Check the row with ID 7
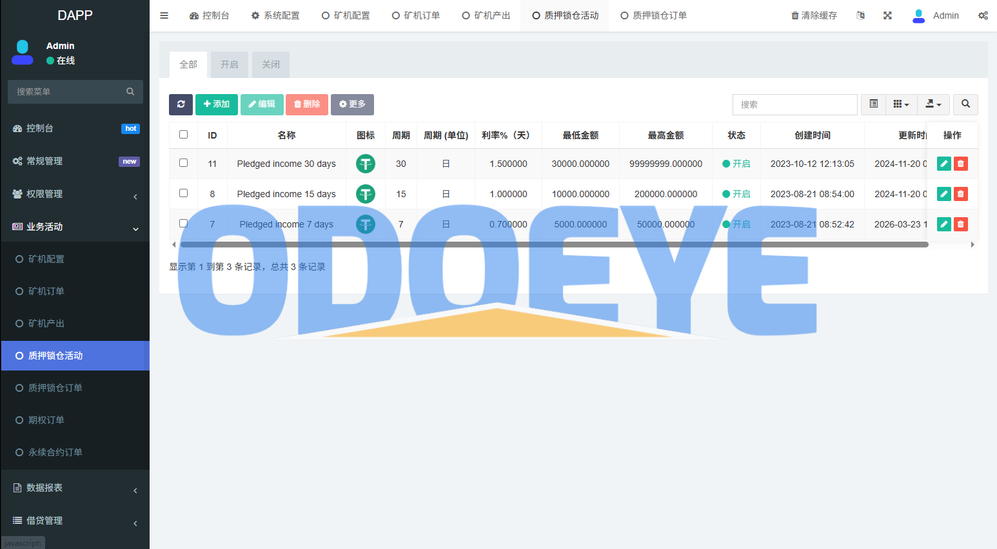This screenshot has width=997, height=549. pyautogui.click(x=183, y=224)
